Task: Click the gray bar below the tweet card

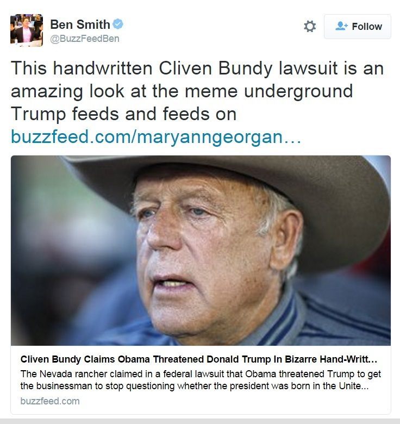Action: pyautogui.click(x=200, y=421)
